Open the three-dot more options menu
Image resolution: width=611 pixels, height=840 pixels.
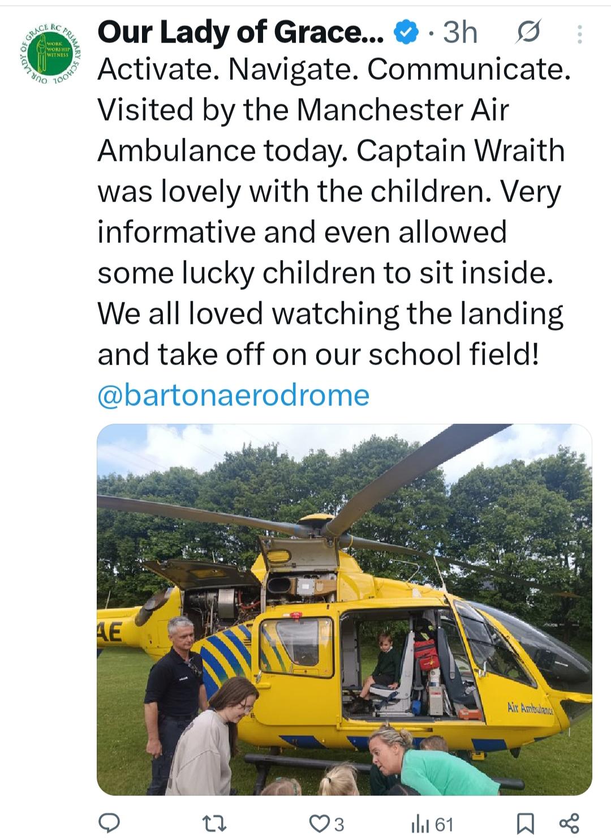(579, 35)
